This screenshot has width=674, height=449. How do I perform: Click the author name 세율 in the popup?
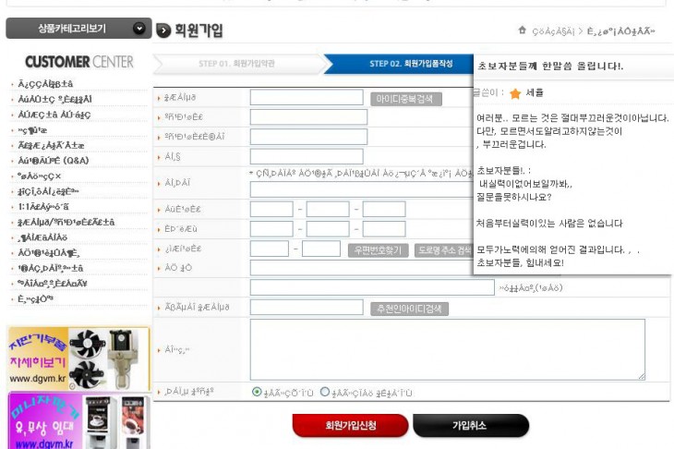(x=535, y=93)
